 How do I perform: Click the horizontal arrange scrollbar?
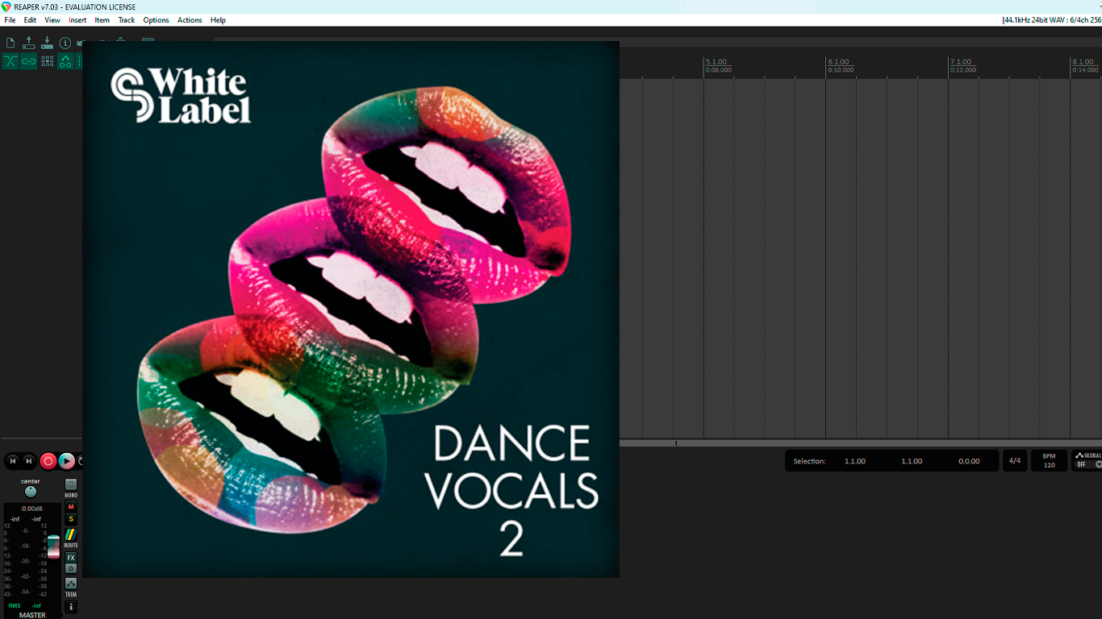[x=861, y=443]
